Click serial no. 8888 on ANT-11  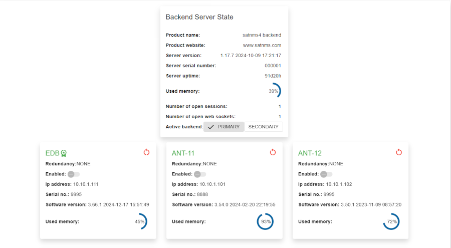[202, 194]
